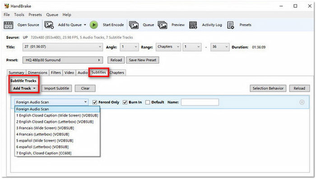Select Foreign Audio Scan list option
The height and width of the screenshot is (179, 316).
point(57,109)
